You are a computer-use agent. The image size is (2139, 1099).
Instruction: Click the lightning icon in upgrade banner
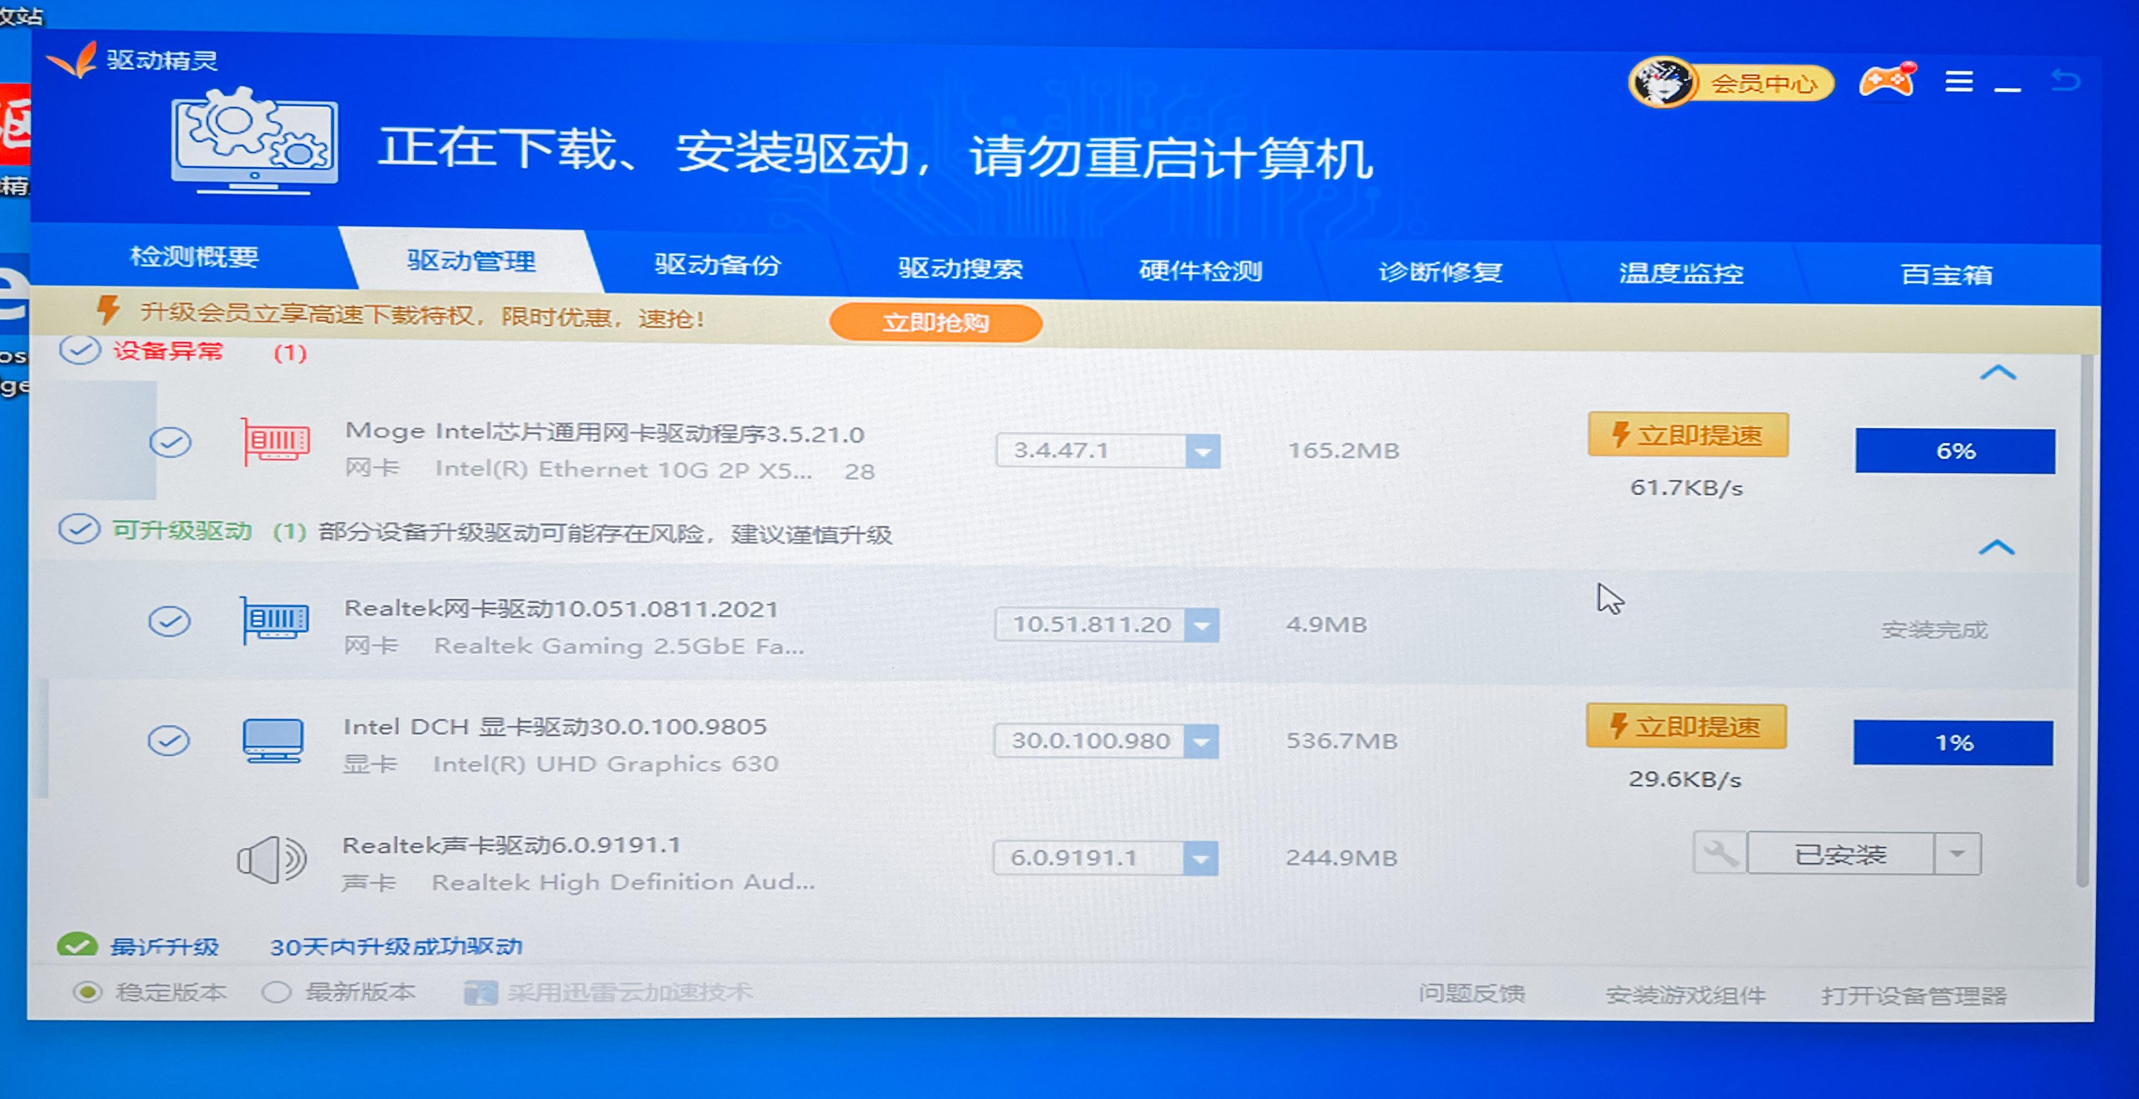108,310
